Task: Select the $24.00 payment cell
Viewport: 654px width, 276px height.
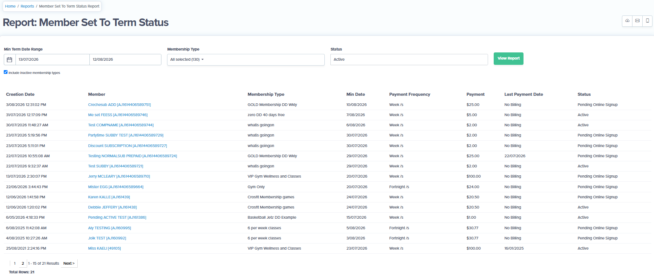Action: (473, 187)
